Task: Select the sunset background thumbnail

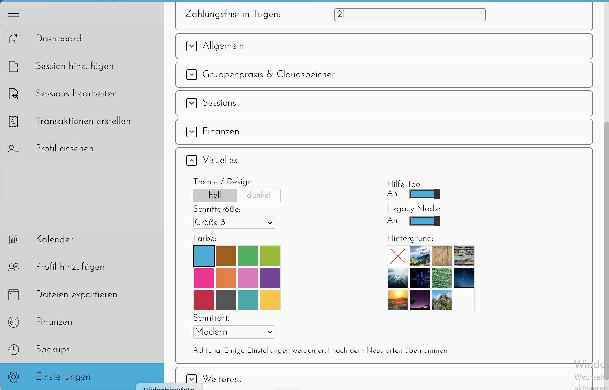Action: pyautogui.click(x=398, y=300)
